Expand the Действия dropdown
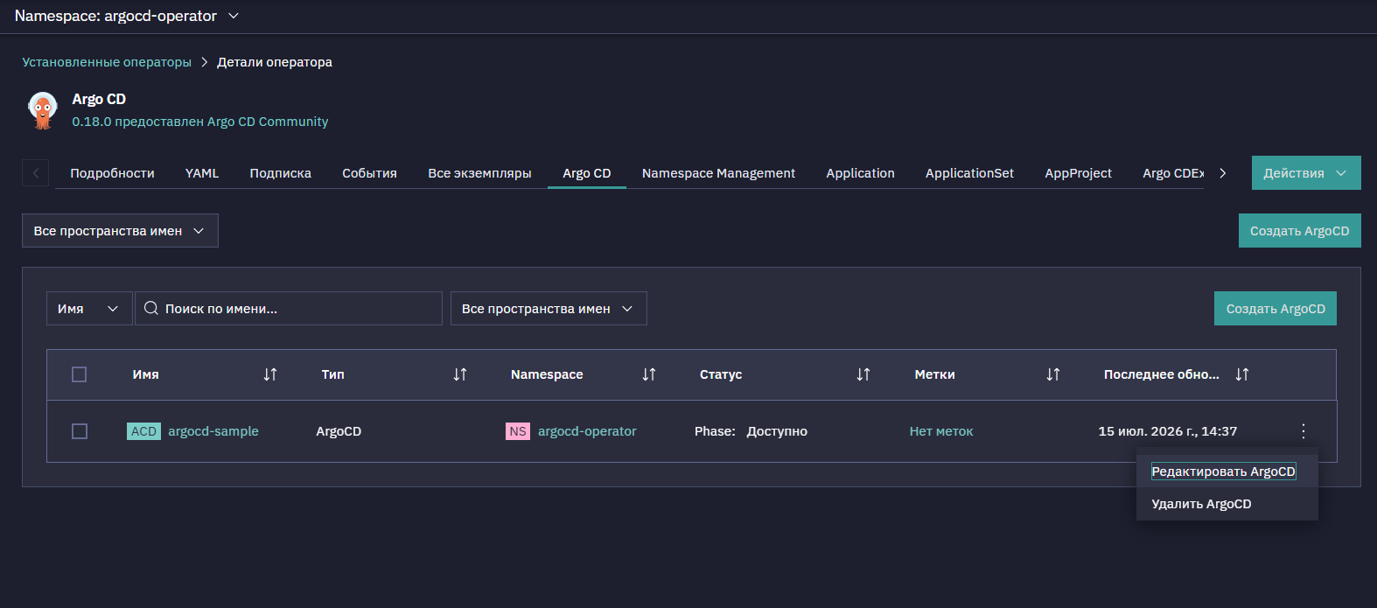 pyautogui.click(x=1306, y=173)
